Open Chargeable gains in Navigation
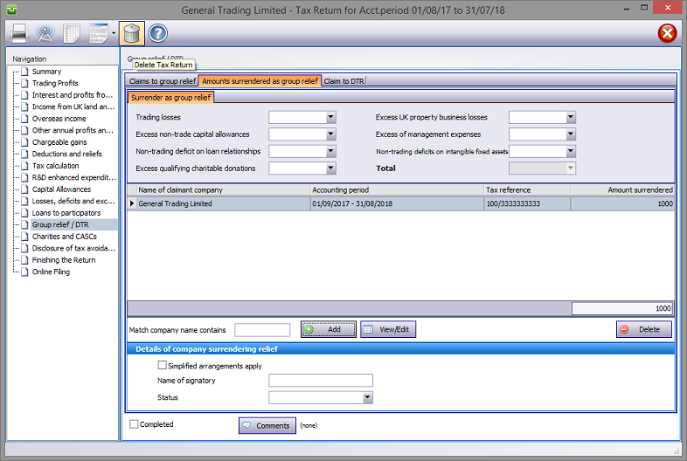Screen dimensions: 687x461 click(x=59, y=142)
